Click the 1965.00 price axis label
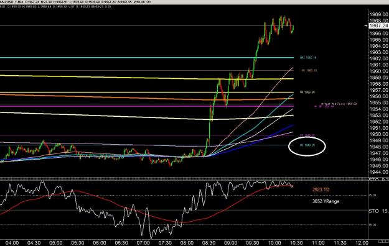Viewport: 389px width, 246px height. (379, 40)
